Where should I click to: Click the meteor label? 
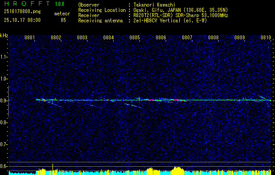click(x=62, y=14)
